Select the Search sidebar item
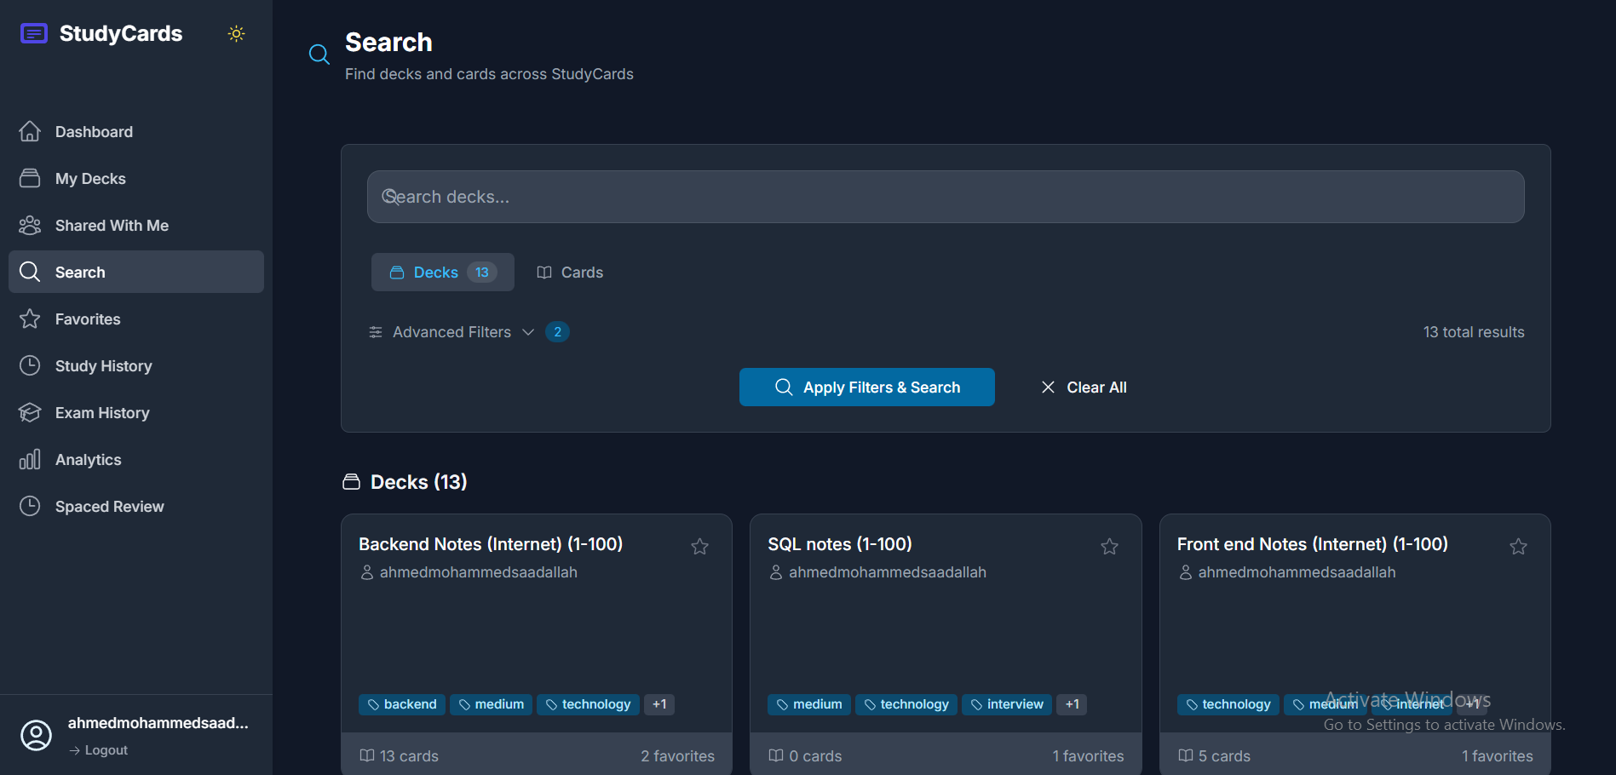The width and height of the screenshot is (1616, 775). tap(136, 272)
